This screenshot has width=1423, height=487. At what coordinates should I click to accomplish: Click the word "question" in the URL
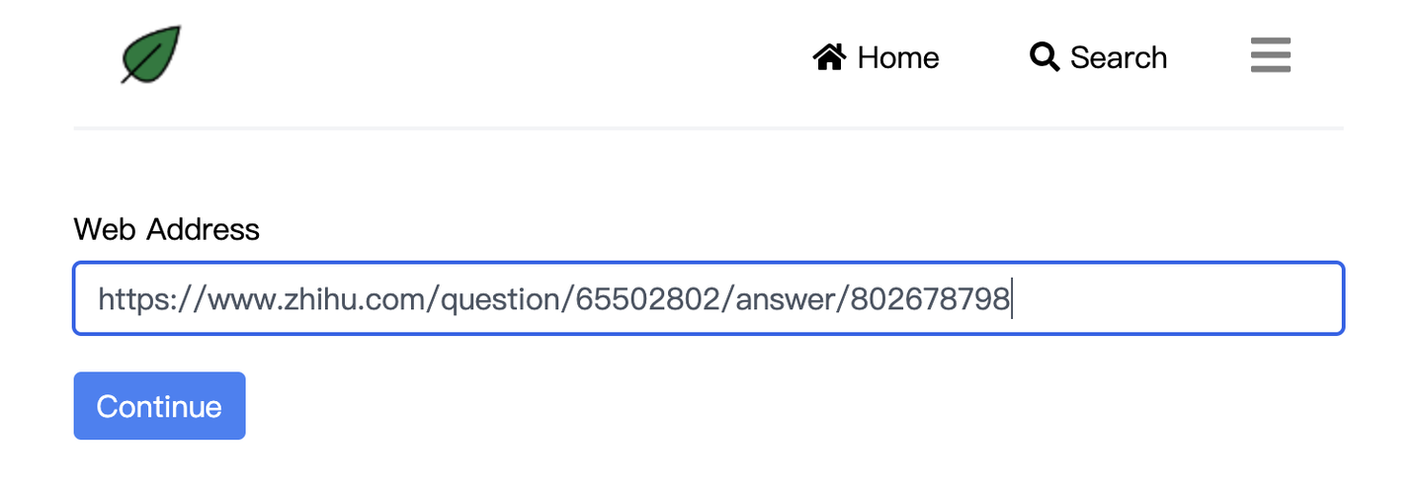(x=500, y=298)
